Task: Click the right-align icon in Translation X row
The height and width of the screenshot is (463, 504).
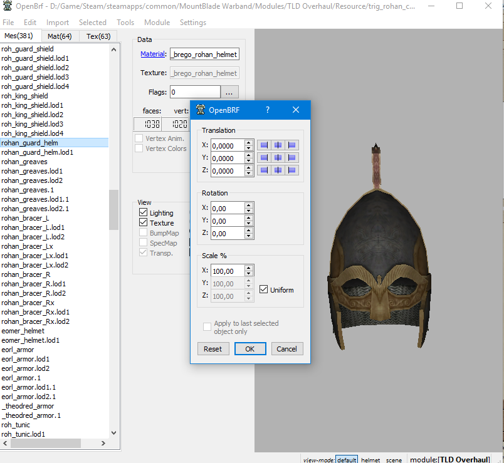Action: tap(291, 145)
